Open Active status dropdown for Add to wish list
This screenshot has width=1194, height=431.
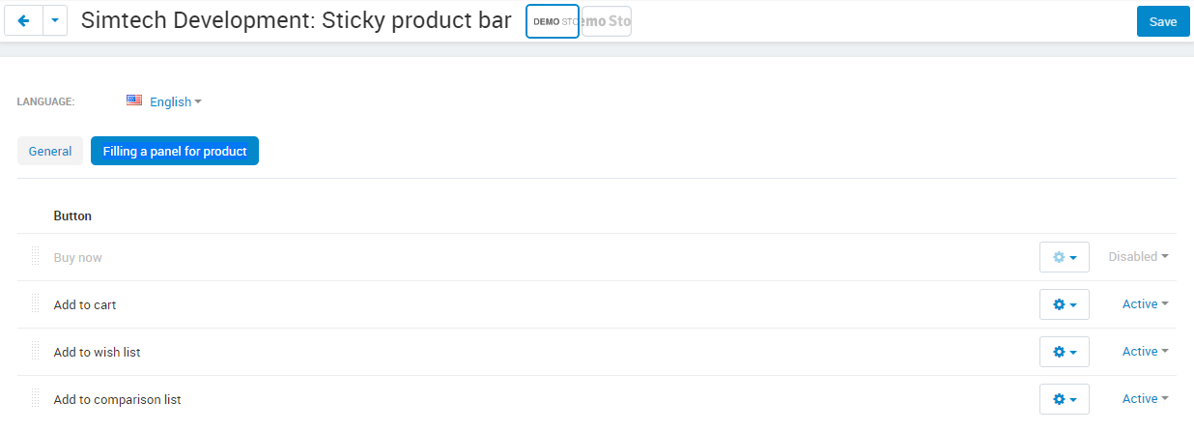point(1145,352)
